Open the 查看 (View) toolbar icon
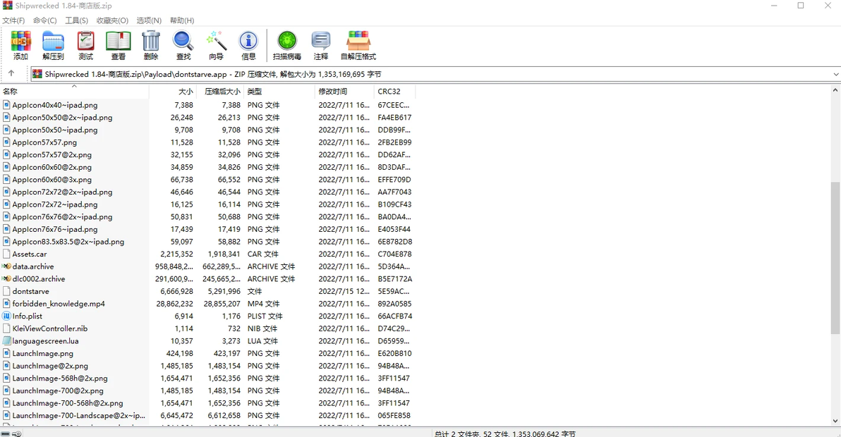This screenshot has height=437, width=841. 118,46
